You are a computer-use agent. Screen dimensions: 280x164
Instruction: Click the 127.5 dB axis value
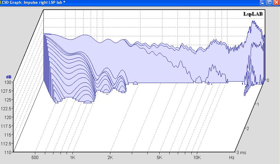pos(6,91)
